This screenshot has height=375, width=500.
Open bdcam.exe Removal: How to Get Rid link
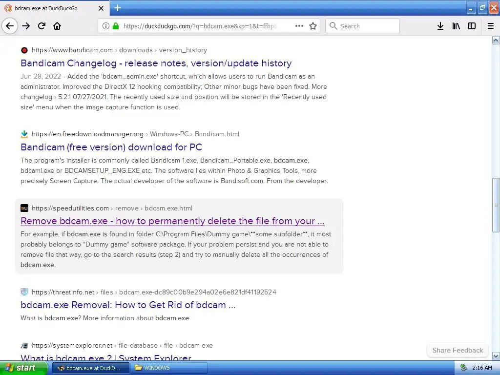[128, 305]
